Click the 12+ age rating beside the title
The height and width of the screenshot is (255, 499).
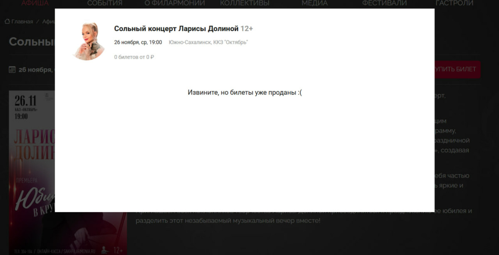click(247, 29)
